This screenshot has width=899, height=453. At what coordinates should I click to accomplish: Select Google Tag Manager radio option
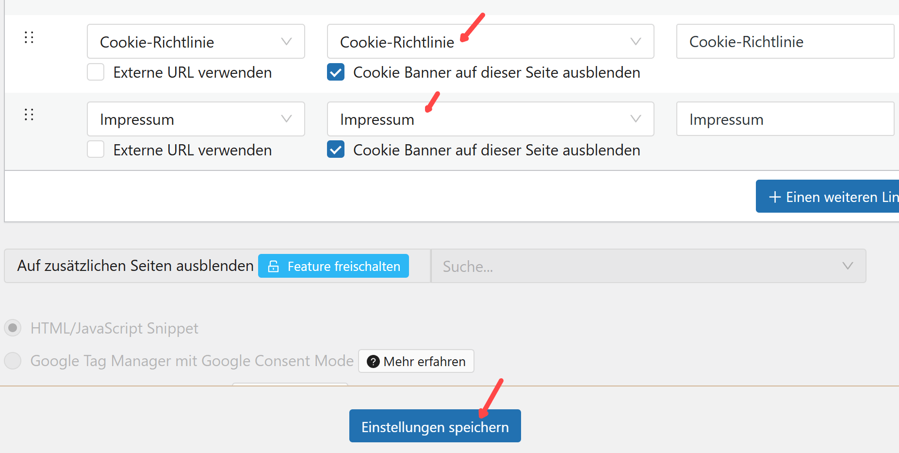13,361
